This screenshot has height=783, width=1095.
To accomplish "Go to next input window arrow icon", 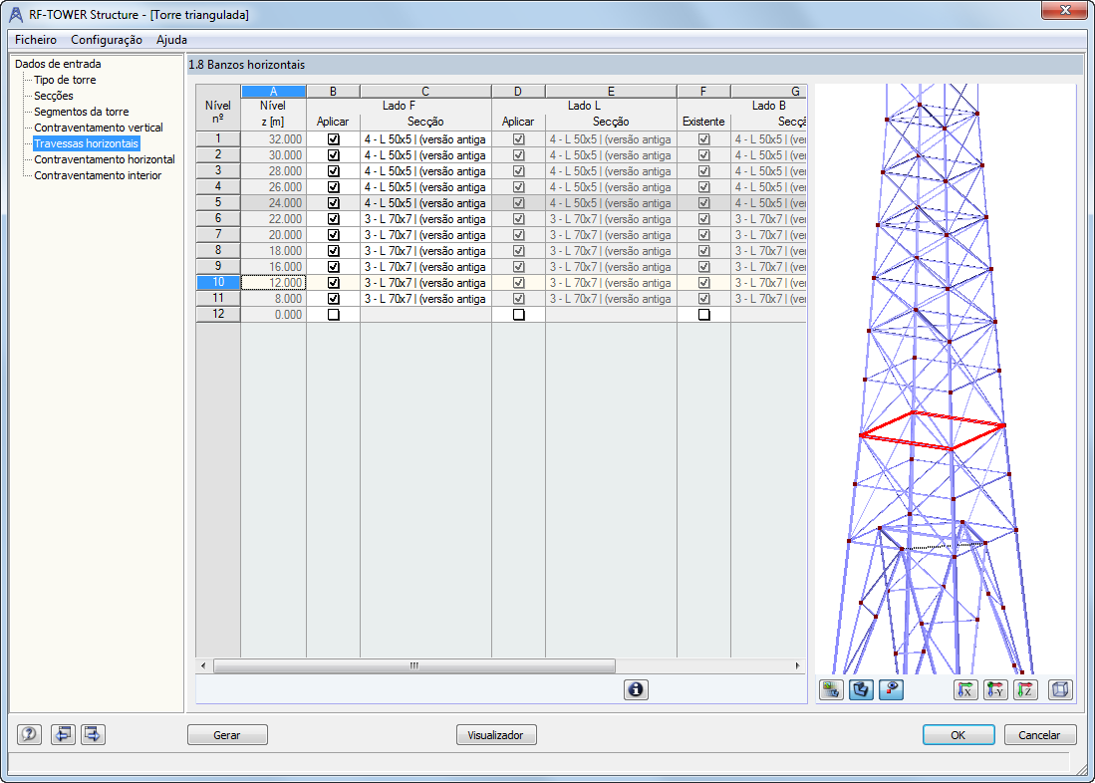I will tap(93, 734).
